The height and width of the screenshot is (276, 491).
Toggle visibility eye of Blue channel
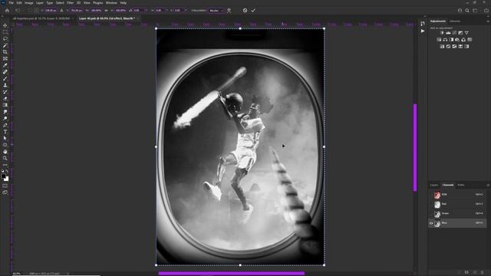431,223
